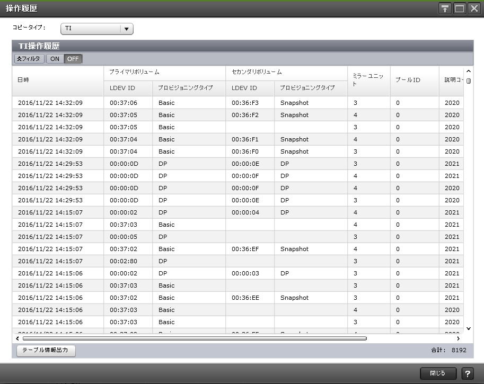This screenshot has height=384, width=484.
Task: Click the 閉じる button
Action: click(x=438, y=373)
